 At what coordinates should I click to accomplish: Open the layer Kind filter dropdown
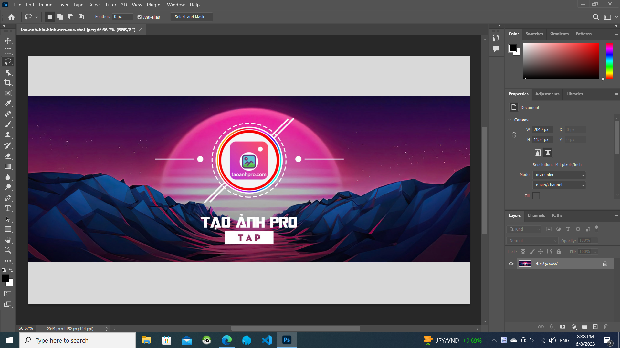click(524, 229)
